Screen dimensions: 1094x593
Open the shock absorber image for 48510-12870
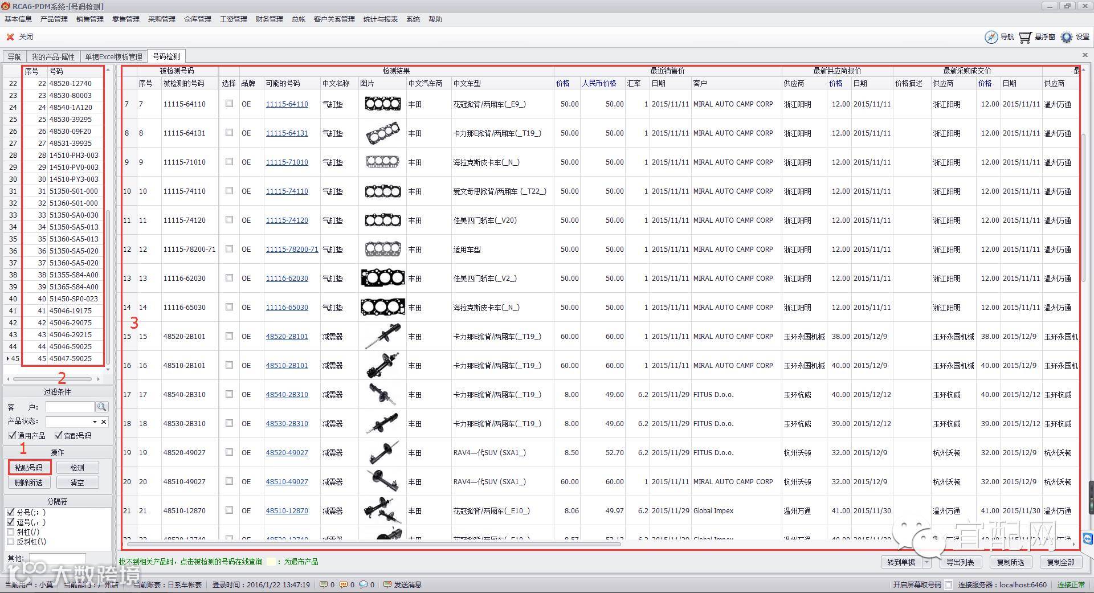382,511
